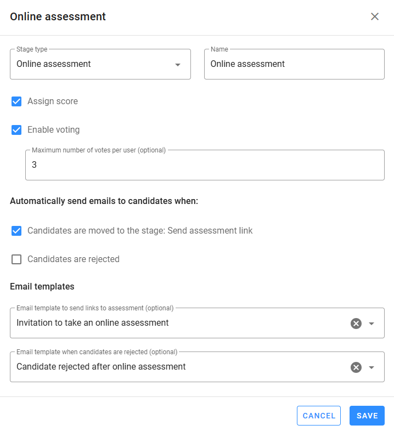Open invitation email template dropdown arrow
This screenshot has width=394, height=431.
(372, 324)
